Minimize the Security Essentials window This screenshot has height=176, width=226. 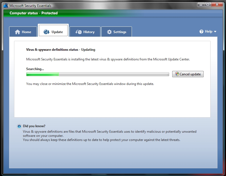point(201,5)
